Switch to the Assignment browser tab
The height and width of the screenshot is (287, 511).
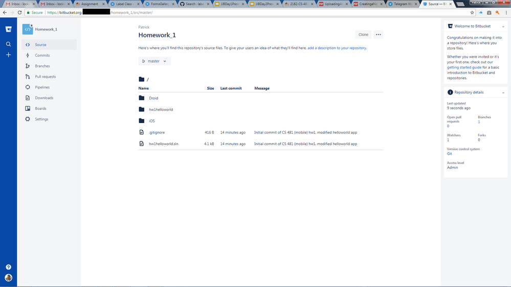pos(90,4)
